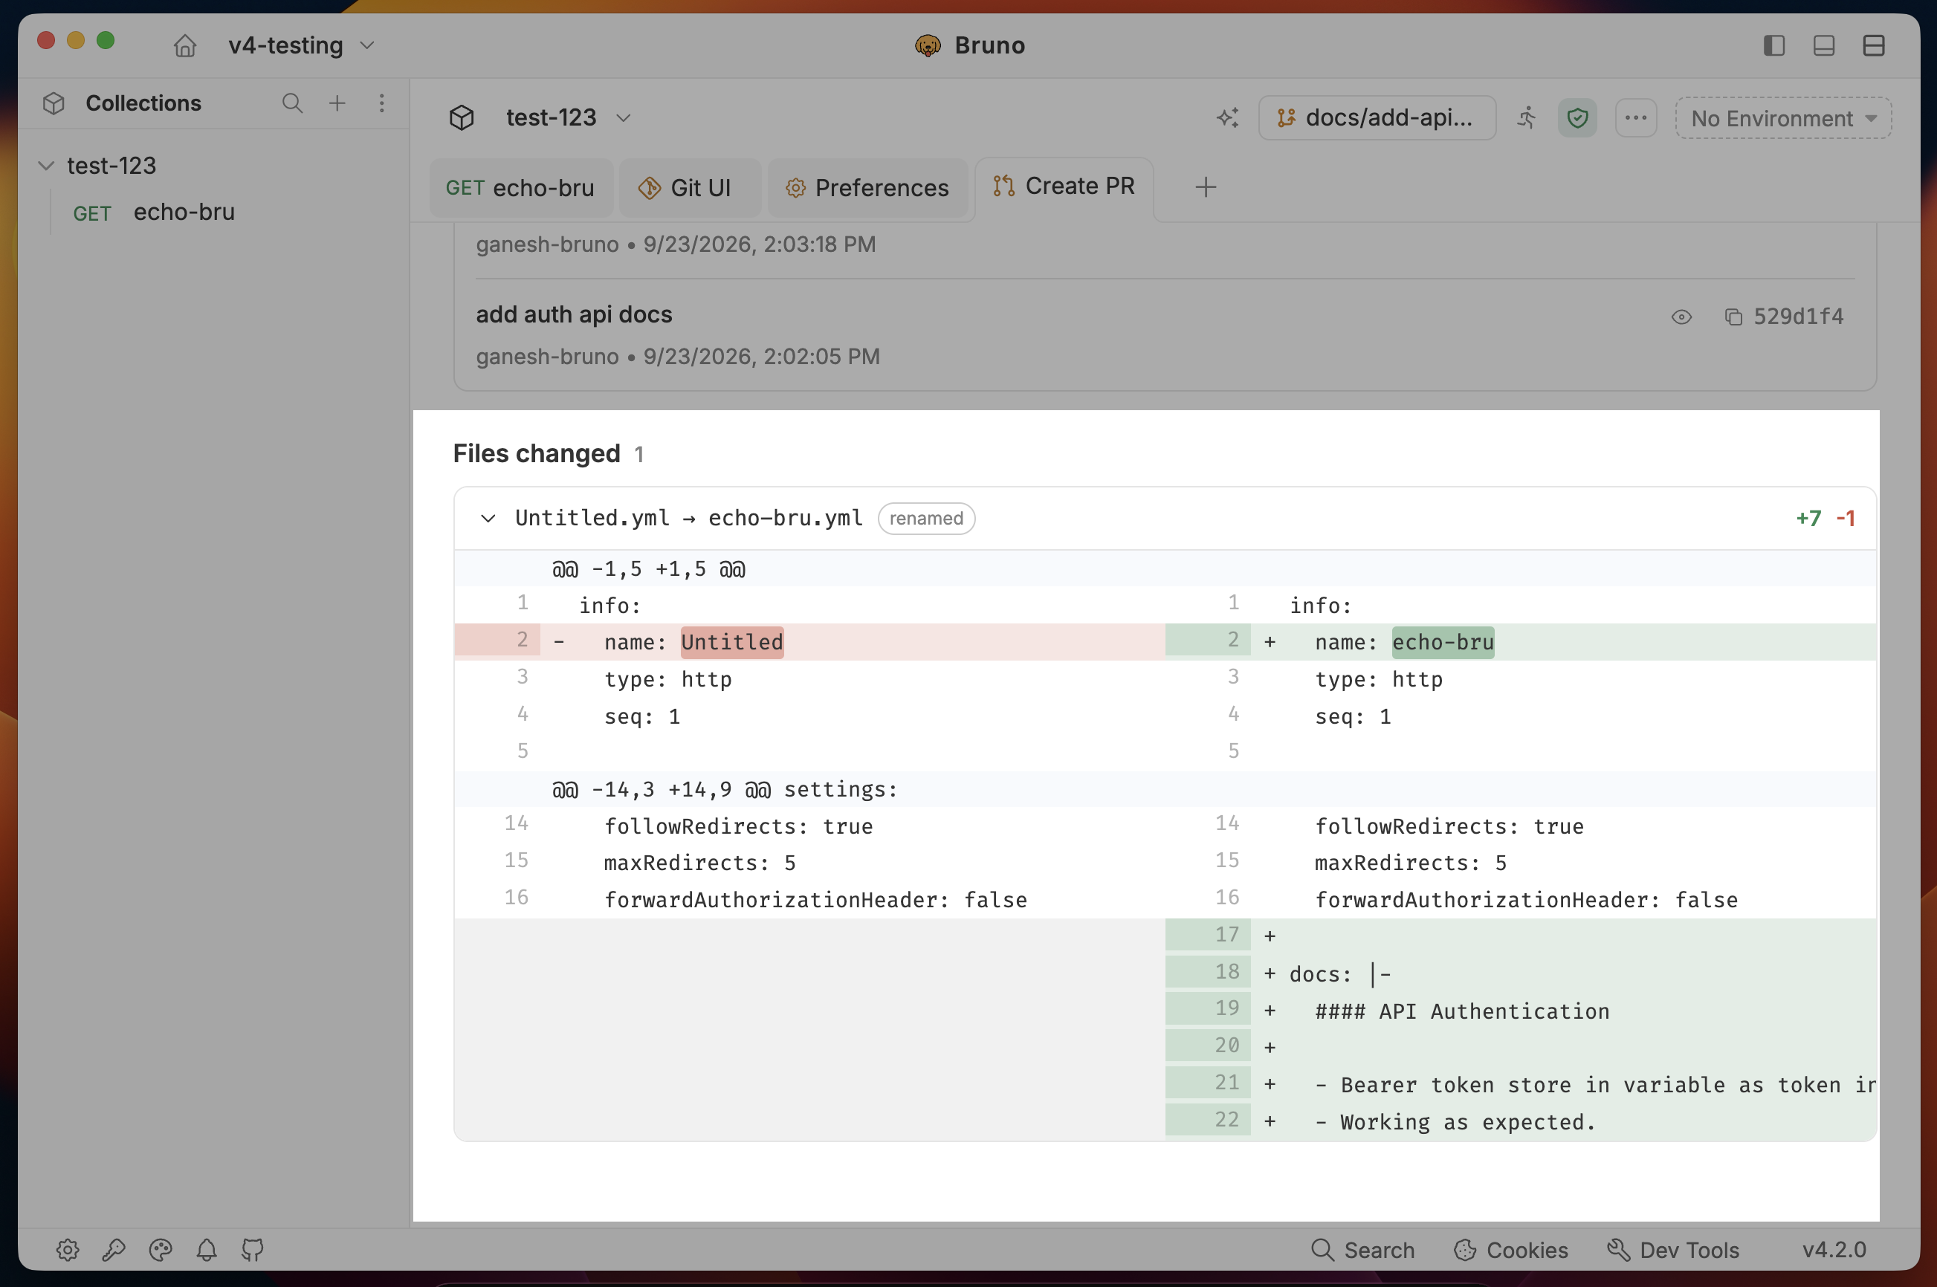View commit 529d1f4 with the eye icon
Viewport: 1937px width, 1287px height.
1681,317
